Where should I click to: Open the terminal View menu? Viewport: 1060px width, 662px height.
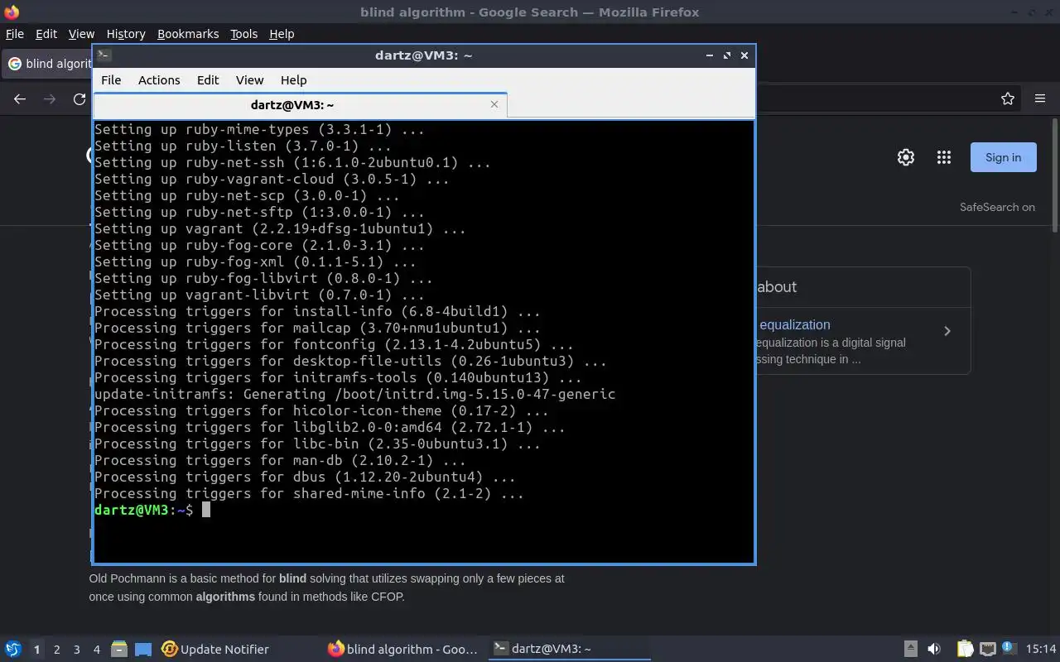[249, 80]
